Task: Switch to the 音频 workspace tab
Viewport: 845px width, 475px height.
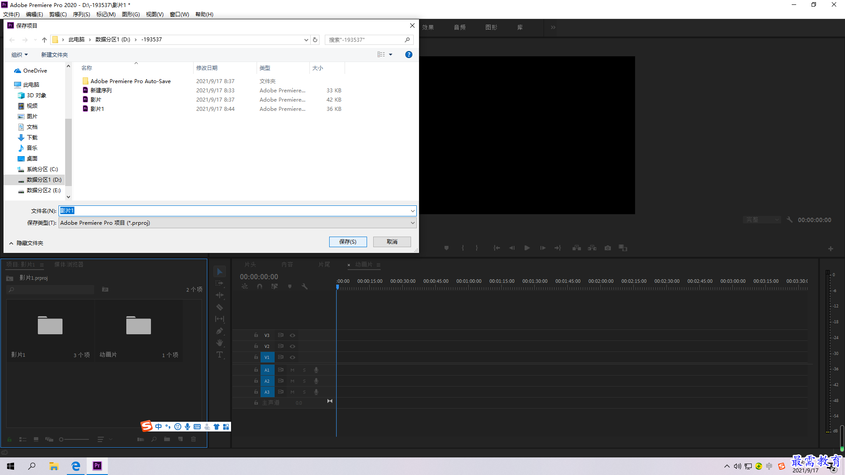Action: click(x=459, y=27)
